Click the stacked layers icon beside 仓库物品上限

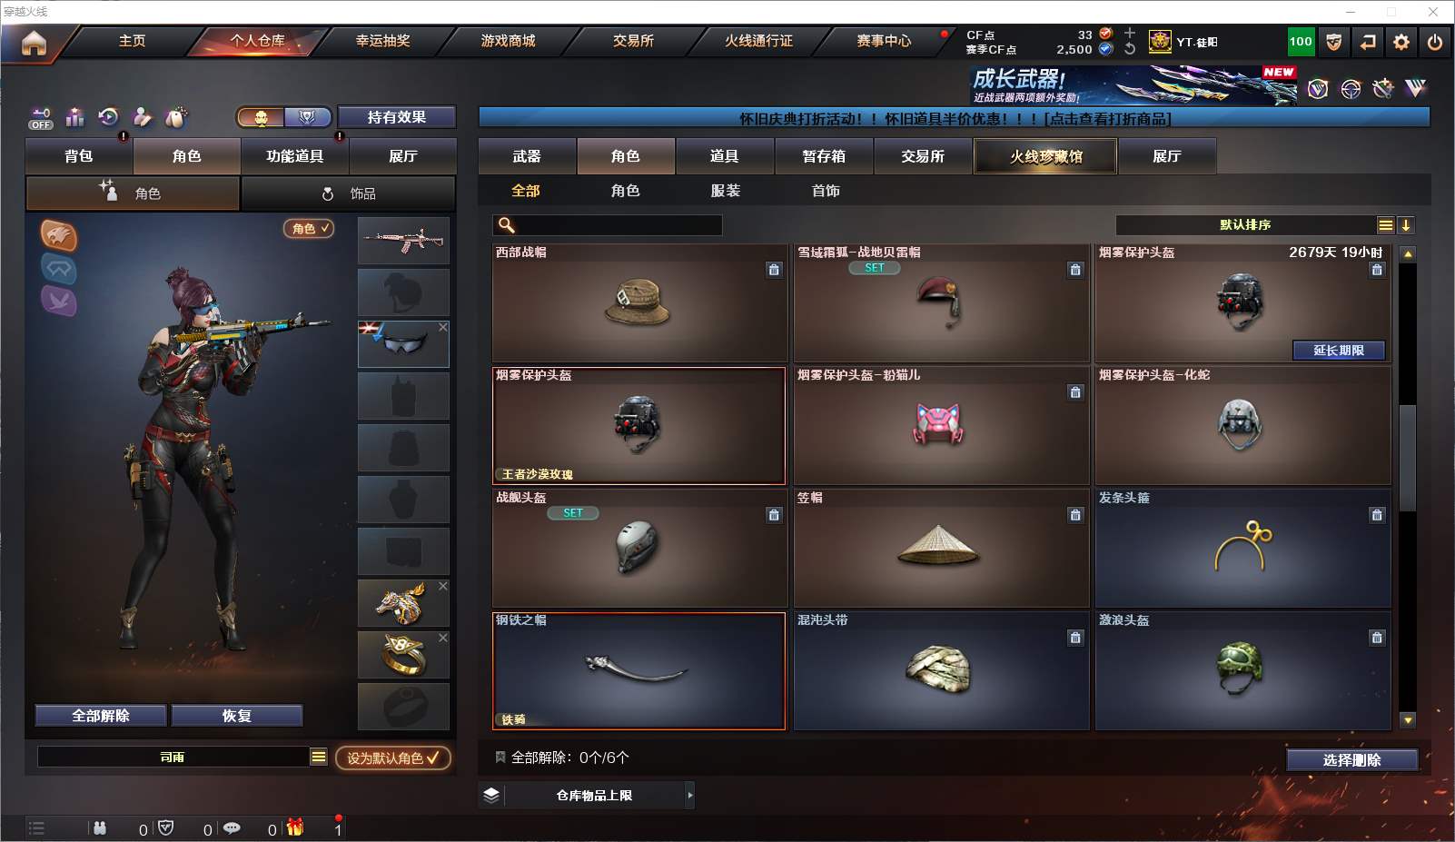491,795
